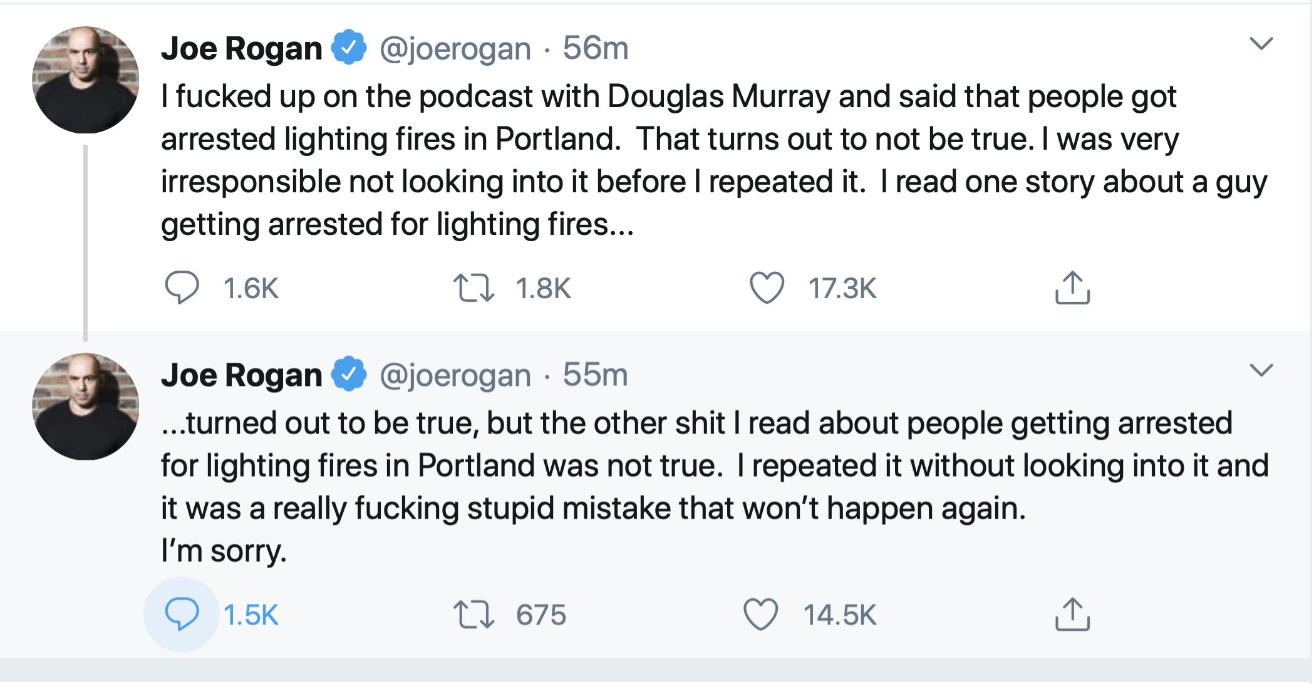Share the first tweet
1314x684 pixels.
point(1073,289)
